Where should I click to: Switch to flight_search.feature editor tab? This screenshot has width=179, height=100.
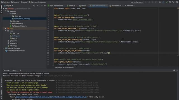pos(56,6)
